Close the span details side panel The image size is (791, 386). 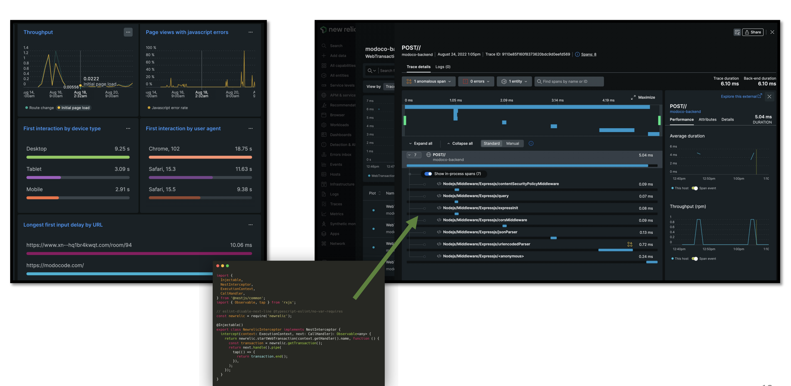(x=769, y=96)
